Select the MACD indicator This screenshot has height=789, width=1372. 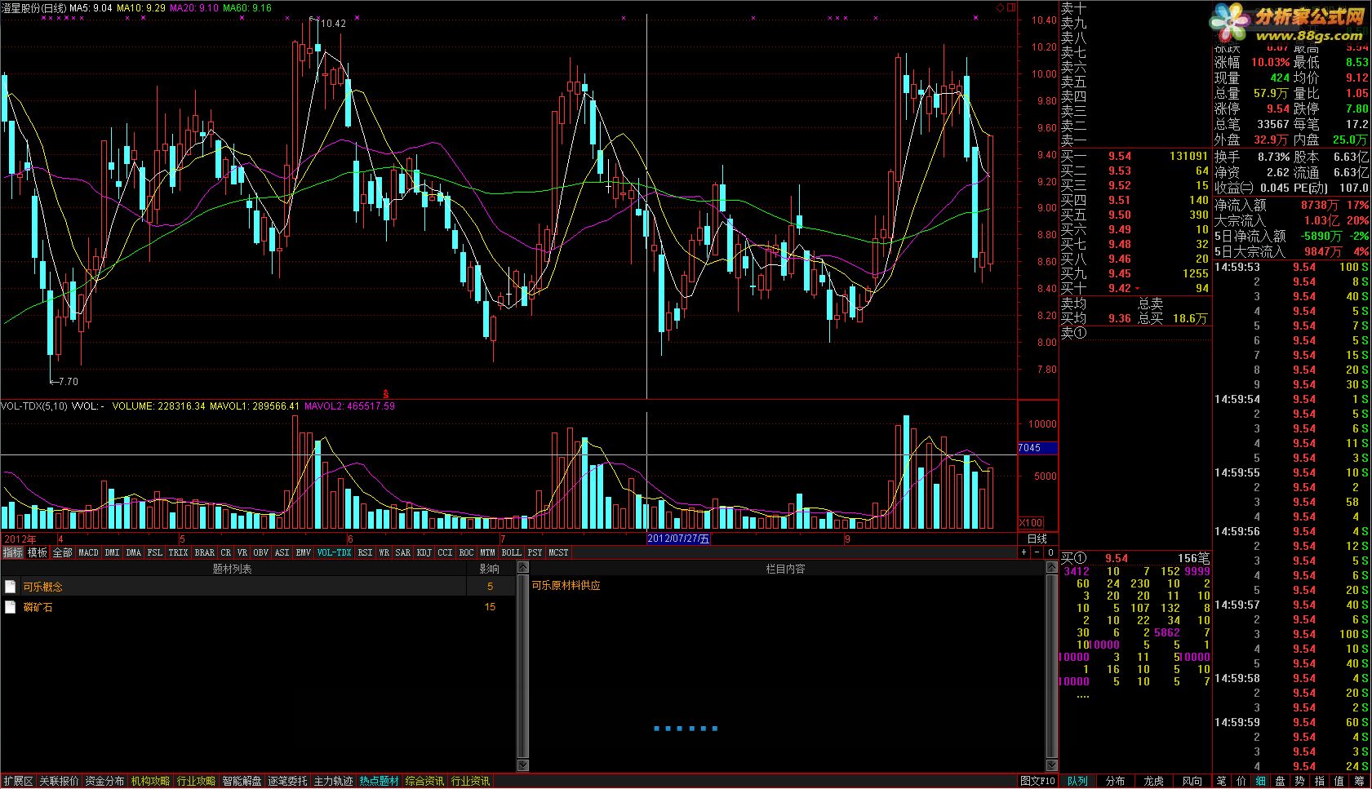coord(88,552)
